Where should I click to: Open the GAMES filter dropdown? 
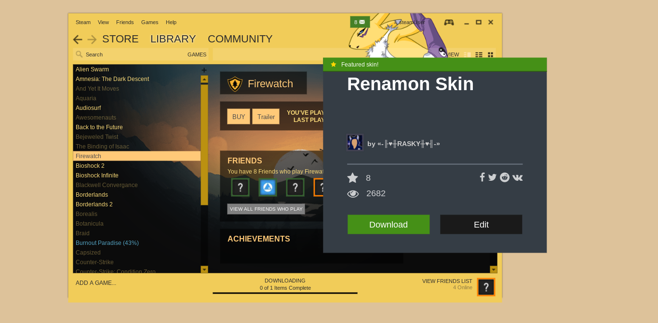coord(197,54)
